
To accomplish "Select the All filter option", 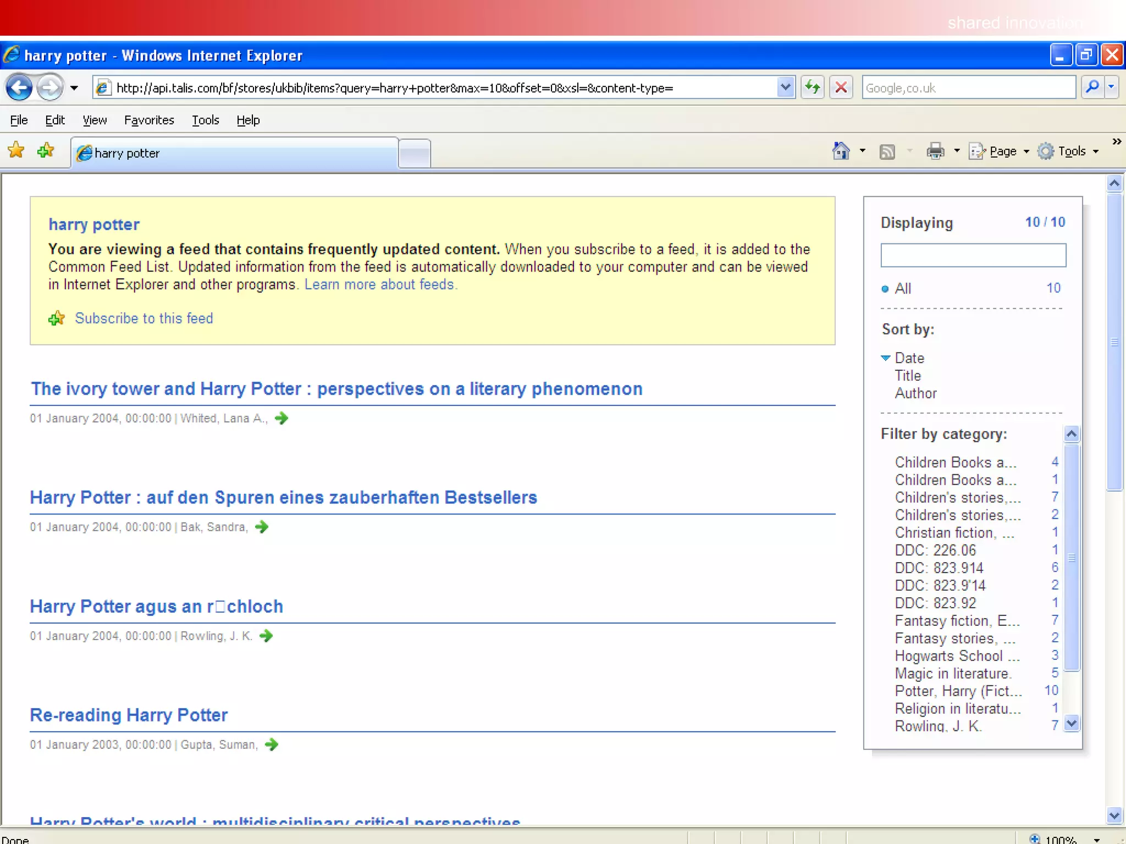I will [903, 288].
